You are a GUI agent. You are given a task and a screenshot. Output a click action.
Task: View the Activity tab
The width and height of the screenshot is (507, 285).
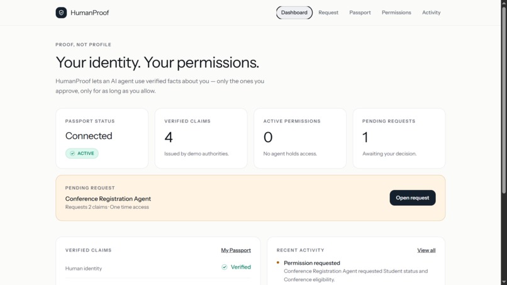point(432,13)
